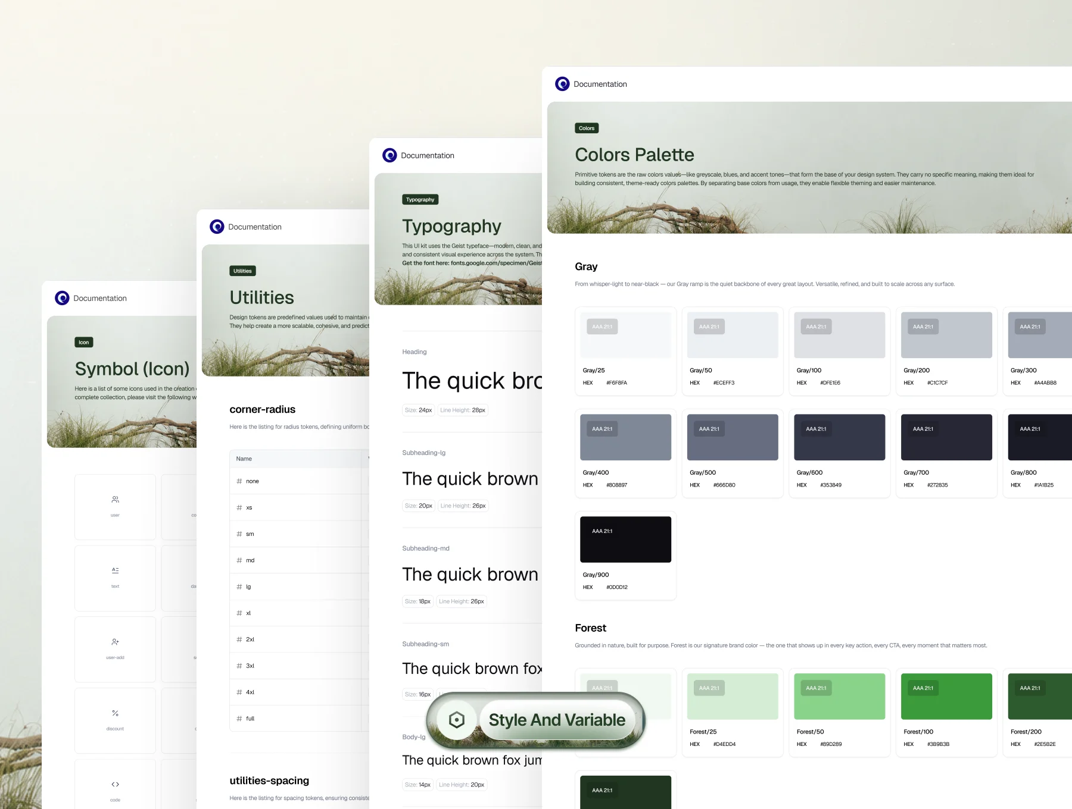Viewport: 1072px width, 809px height.
Task: Pick the Gray/600 color swatch
Action: (840, 437)
